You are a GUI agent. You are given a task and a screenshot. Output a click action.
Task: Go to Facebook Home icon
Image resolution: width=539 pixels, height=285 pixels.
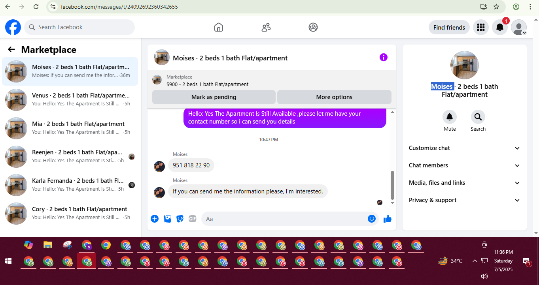(219, 27)
